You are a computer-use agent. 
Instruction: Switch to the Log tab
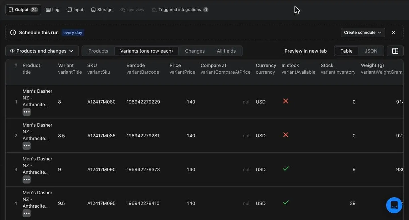point(53,10)
